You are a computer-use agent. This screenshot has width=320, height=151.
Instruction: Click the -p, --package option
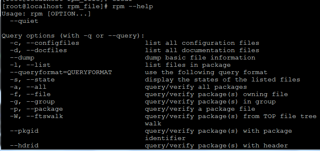click(x=36, y=109)
